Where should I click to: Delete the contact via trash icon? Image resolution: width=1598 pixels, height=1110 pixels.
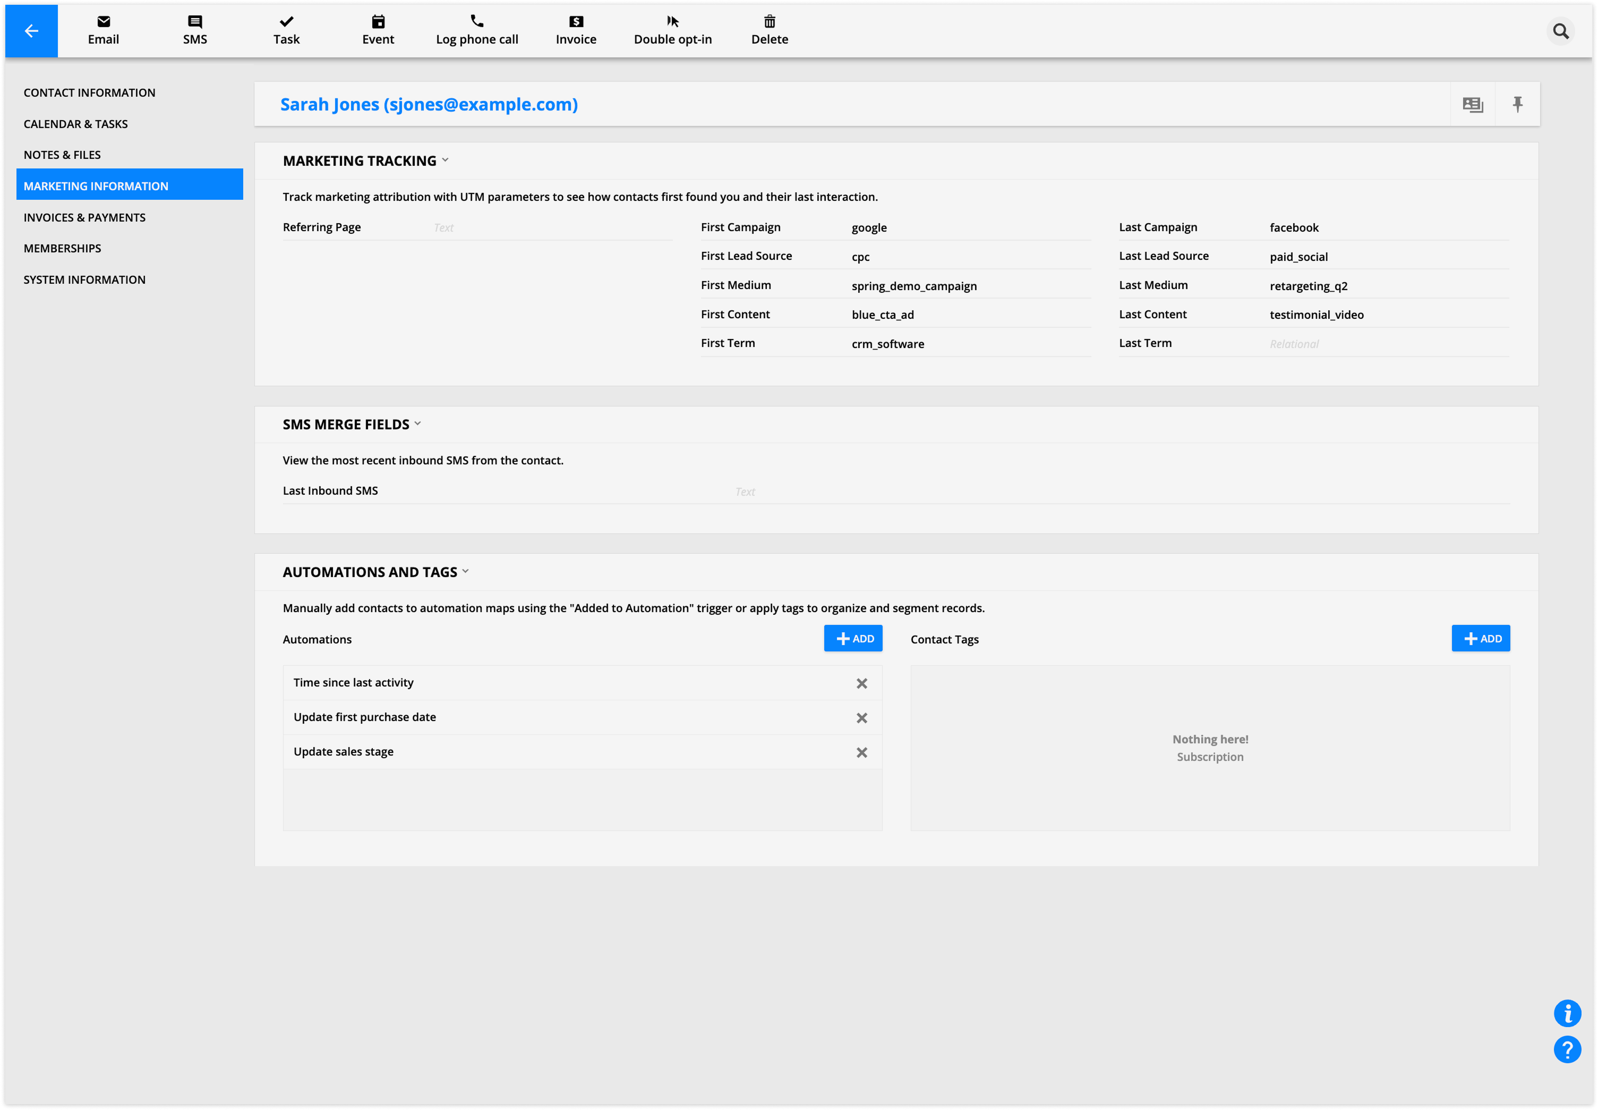tap(770, 22)
